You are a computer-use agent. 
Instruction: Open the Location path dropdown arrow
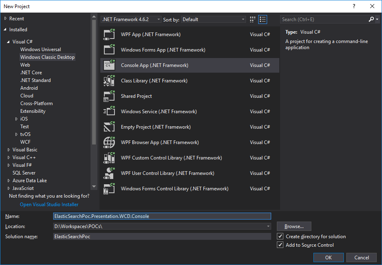click(268, 226)
